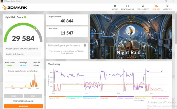Click the 3DMark logo
The image size is (177, 109).
tap(15, 7)
